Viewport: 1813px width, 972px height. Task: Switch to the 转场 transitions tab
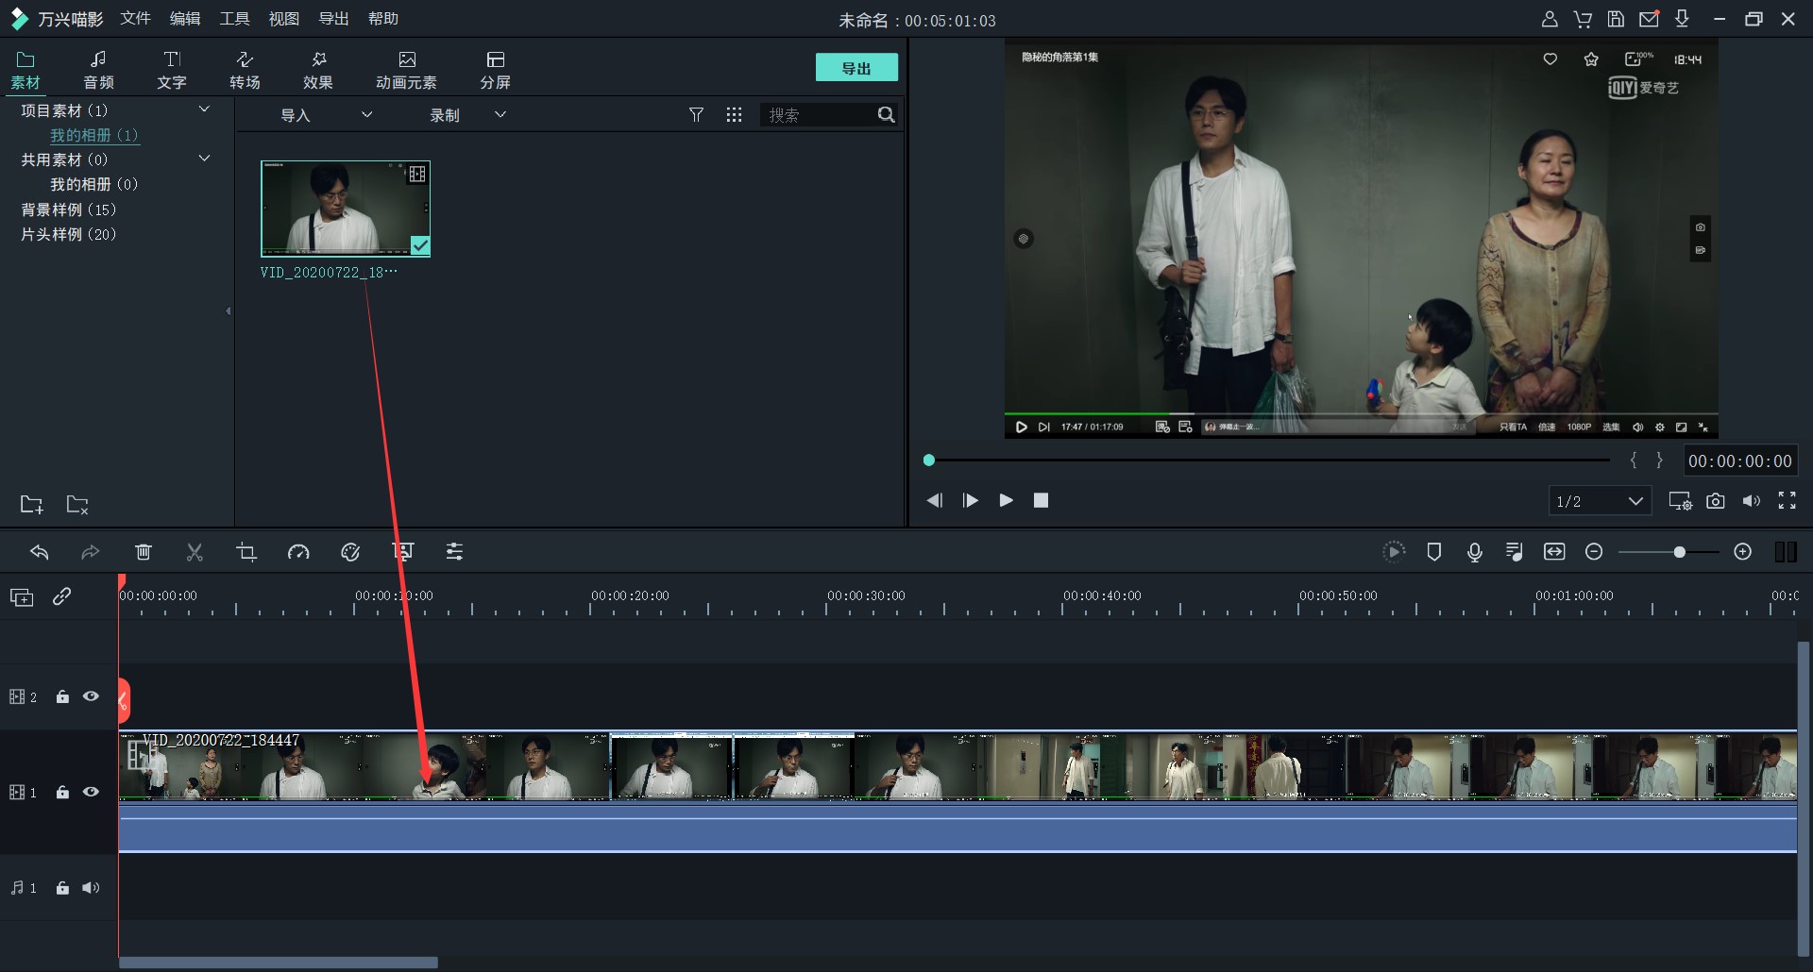(x=245, y=70)
